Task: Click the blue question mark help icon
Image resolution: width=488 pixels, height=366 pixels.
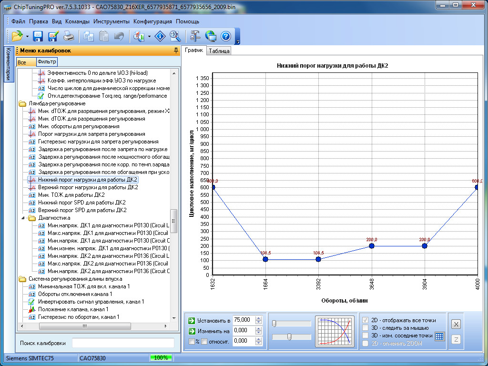Action: click(226, 36)
